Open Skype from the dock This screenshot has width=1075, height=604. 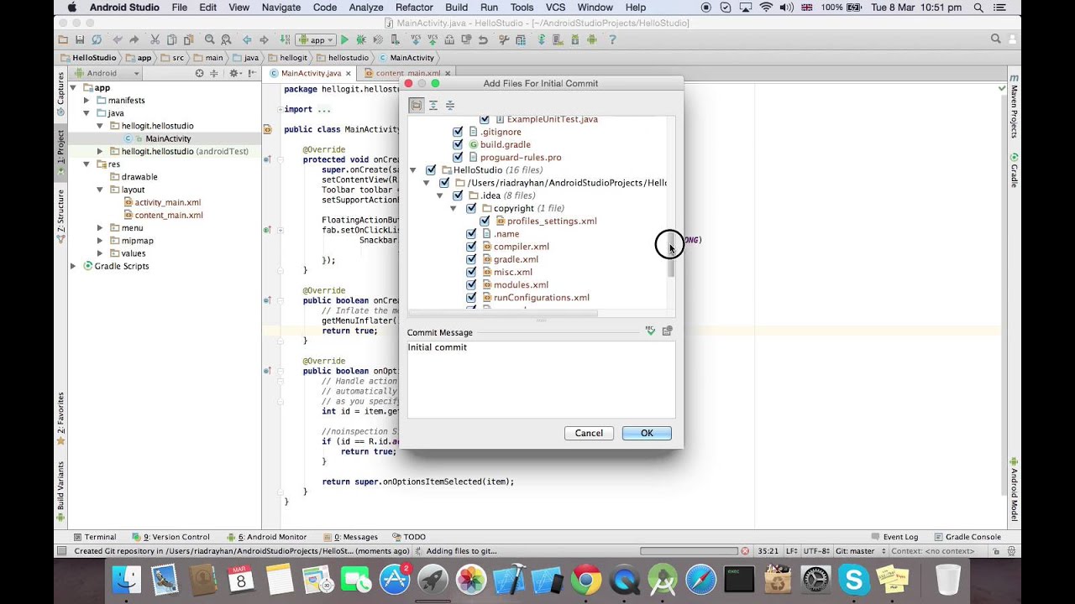coord(854,580)
